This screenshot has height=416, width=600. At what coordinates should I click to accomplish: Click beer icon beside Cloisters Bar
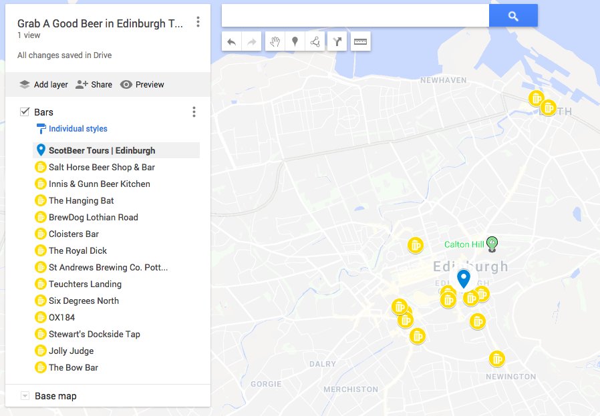(x=40, y=234)
